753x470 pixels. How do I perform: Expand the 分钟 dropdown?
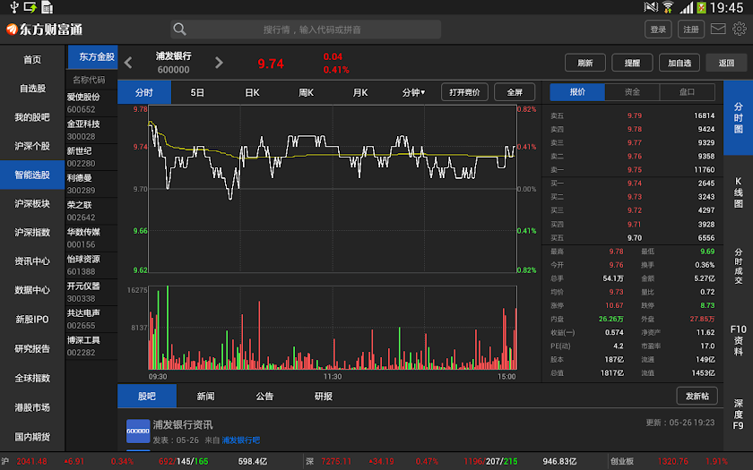[x=413, y=92]
